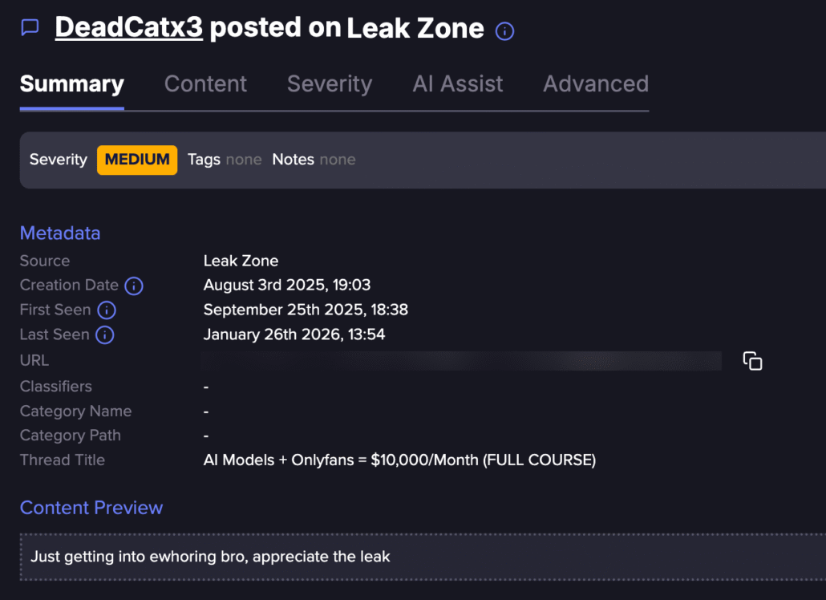
Task: Go to the AI Assist tab
Action: coord(458,84)
